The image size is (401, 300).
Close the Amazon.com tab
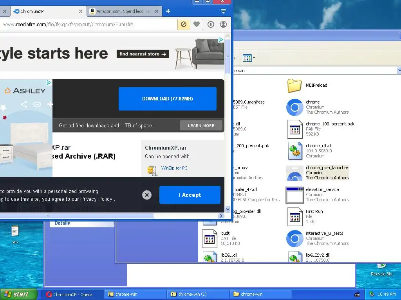(157, 11)
